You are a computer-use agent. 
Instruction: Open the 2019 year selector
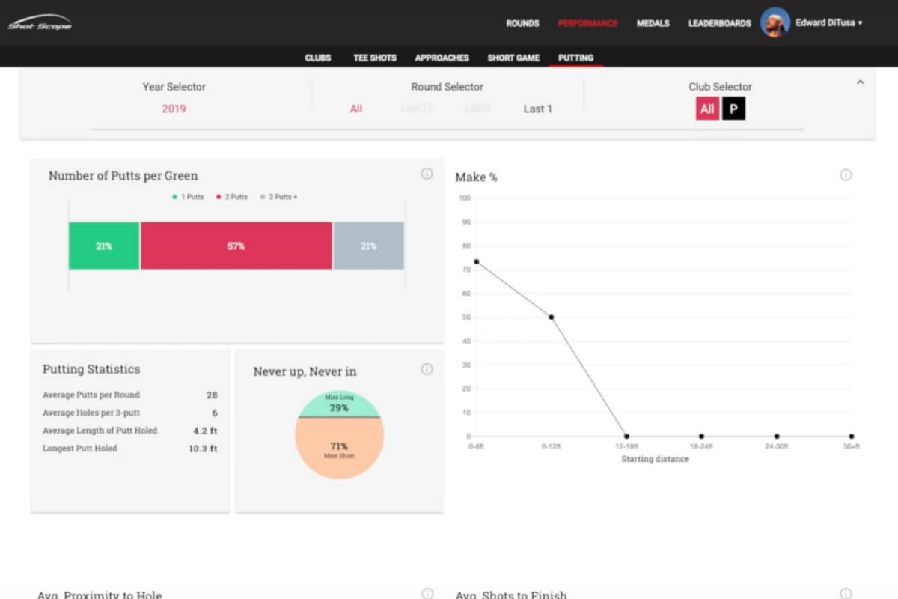pyautogui.click(x=174, y=109)
